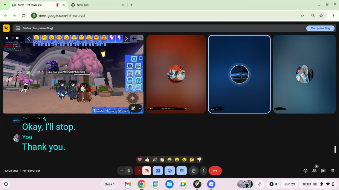Send the thinking face reaction
The width and height of the screenshot is (339, 190).
[x=192, y=160]
